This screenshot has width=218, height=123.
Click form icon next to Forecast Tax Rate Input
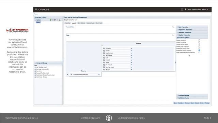click(x=35, y=73)
